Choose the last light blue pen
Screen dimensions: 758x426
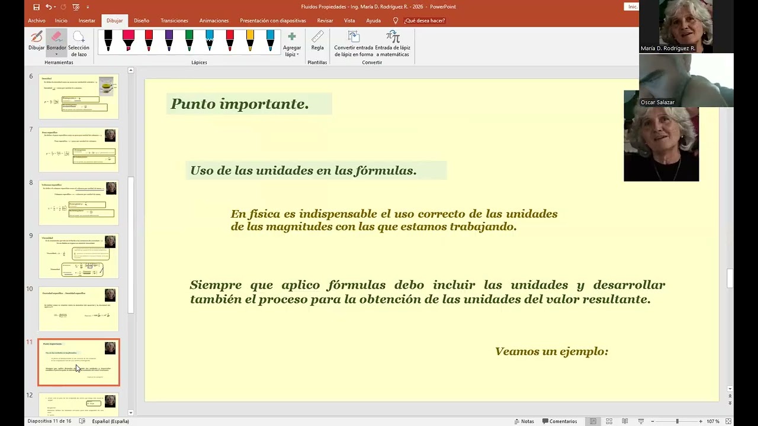tap(270, 41)
